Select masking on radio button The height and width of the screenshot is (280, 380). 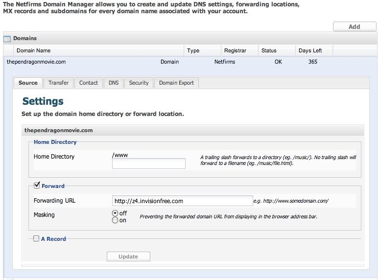pyautogui.click(x=115, y=220)
